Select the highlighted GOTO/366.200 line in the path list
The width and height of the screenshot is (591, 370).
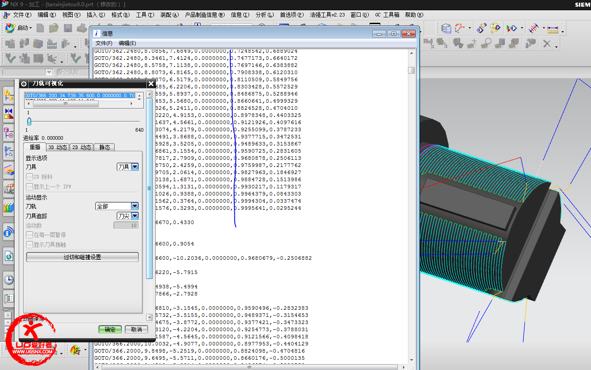(x=80, y=96)
